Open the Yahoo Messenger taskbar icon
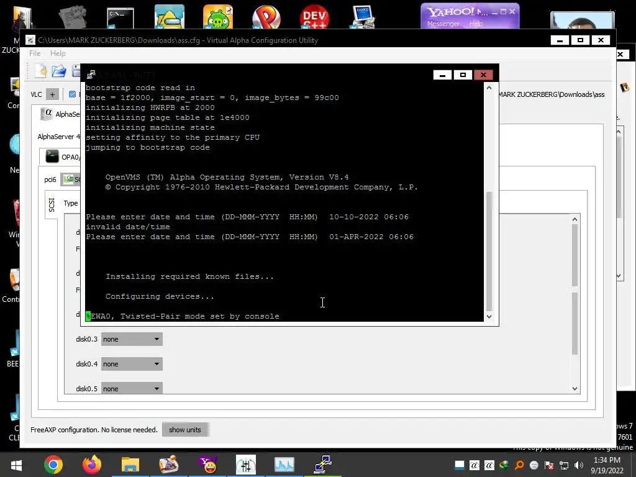The height and width of the screenshot is (477, 636). (x=207, y=465)
